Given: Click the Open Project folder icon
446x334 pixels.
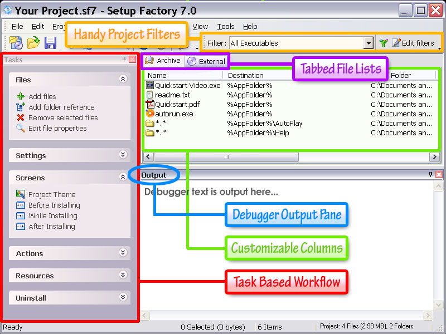Looking at the screenshot, I should (x=33, y=43).
